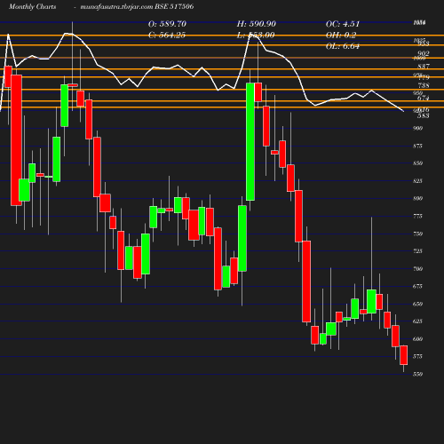Click the "BSE 517506" stock code text
444x444 pixels.
click(x=174, y=6)
